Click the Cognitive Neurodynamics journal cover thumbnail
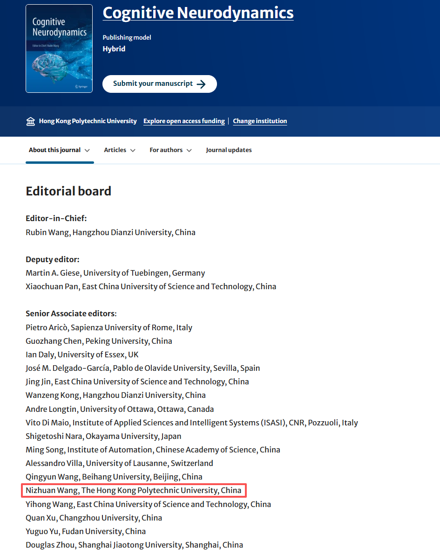This screenshot has width=440, height=556. pos(59,49)
